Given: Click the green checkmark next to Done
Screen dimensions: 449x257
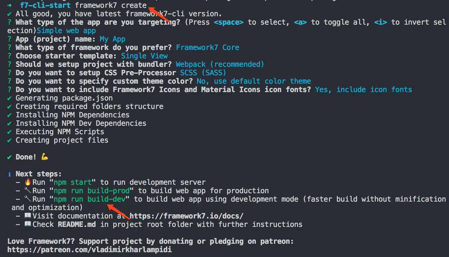Looking at the screenshot, I should [x=9, y=157].
